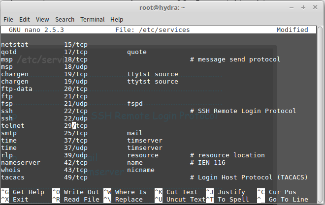Click 'ttytst source' on the 19/udp line

[153, 82]
